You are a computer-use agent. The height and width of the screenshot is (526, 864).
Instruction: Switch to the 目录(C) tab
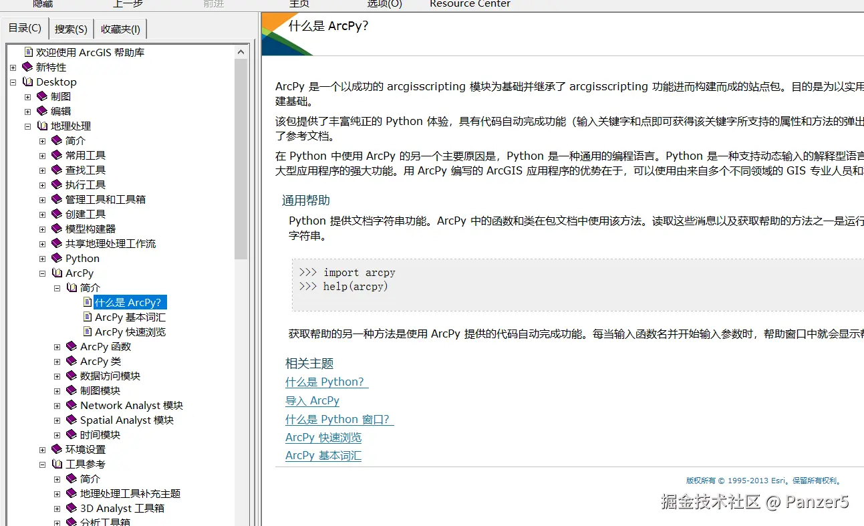point(25,28)
